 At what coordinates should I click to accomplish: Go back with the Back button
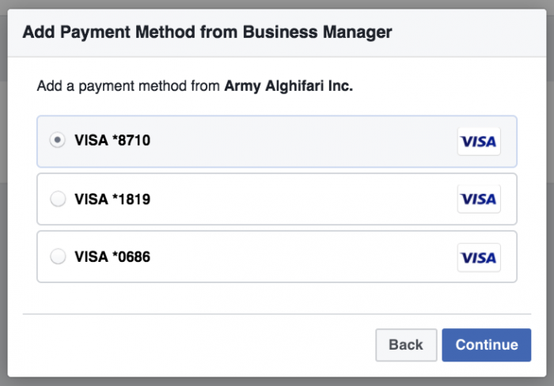point(405,345)
